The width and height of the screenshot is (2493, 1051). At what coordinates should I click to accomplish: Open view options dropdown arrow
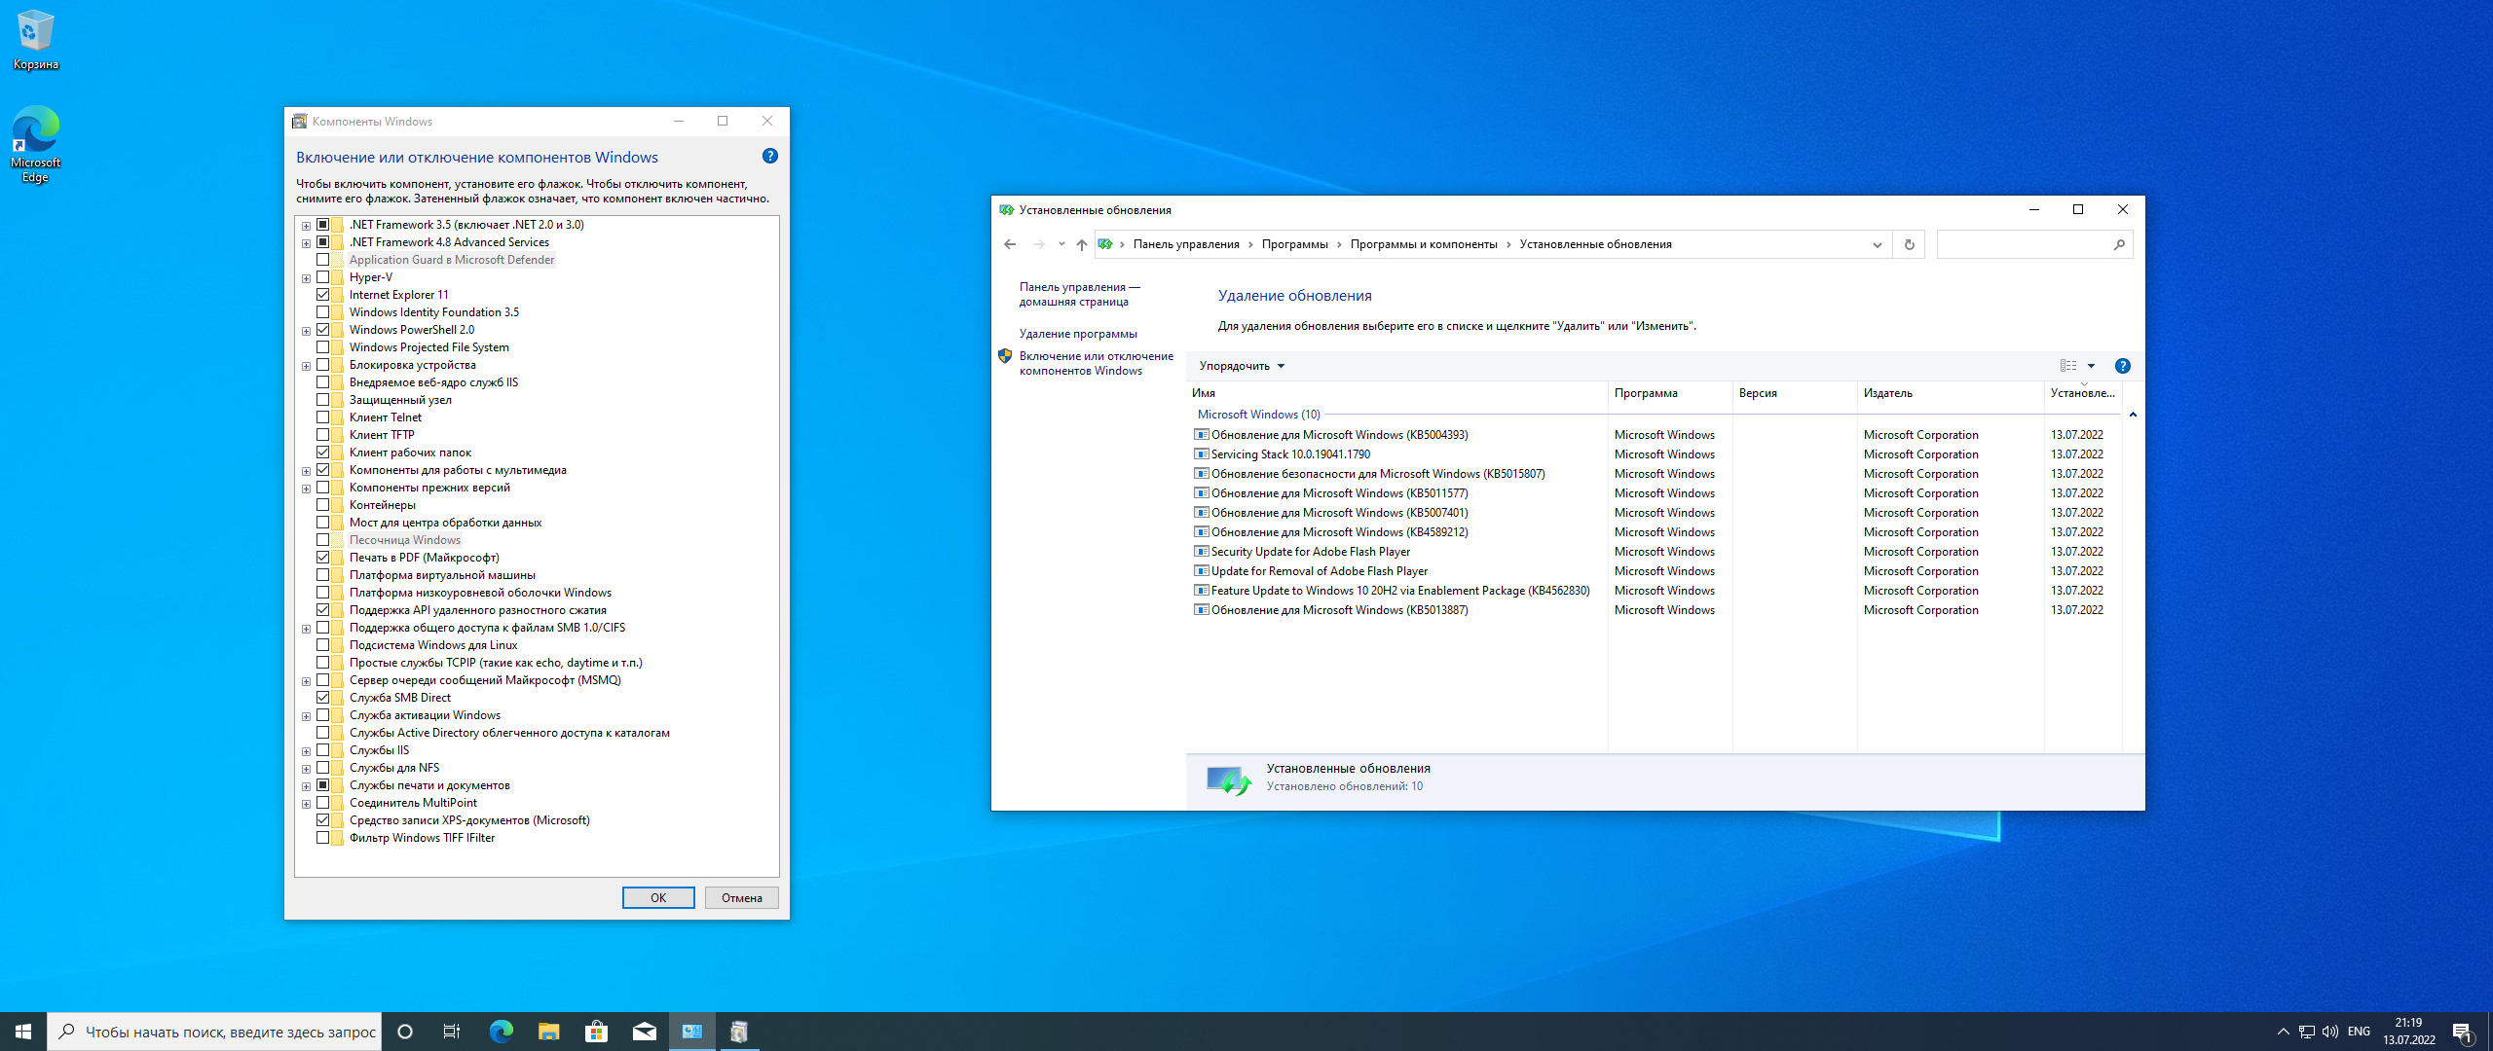pyautogui.click(x=2091, y=366)
